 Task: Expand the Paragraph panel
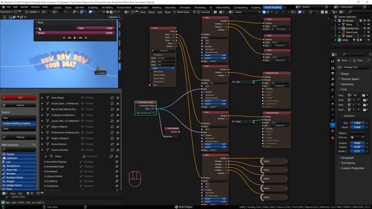pyautogui.click(x=348, y=157)
